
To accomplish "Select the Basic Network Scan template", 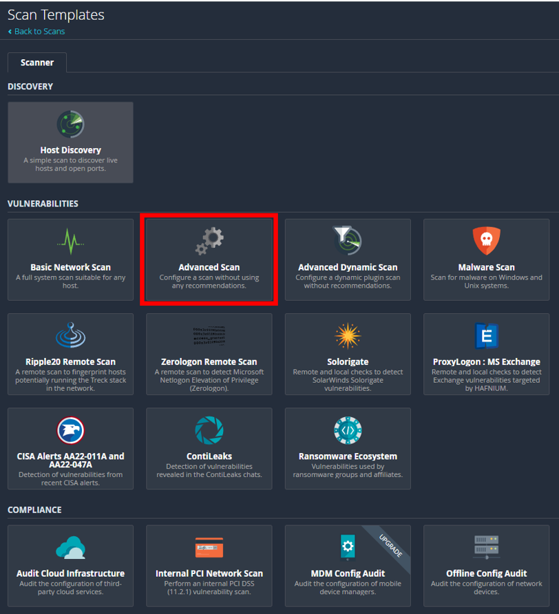I will 70,260.
